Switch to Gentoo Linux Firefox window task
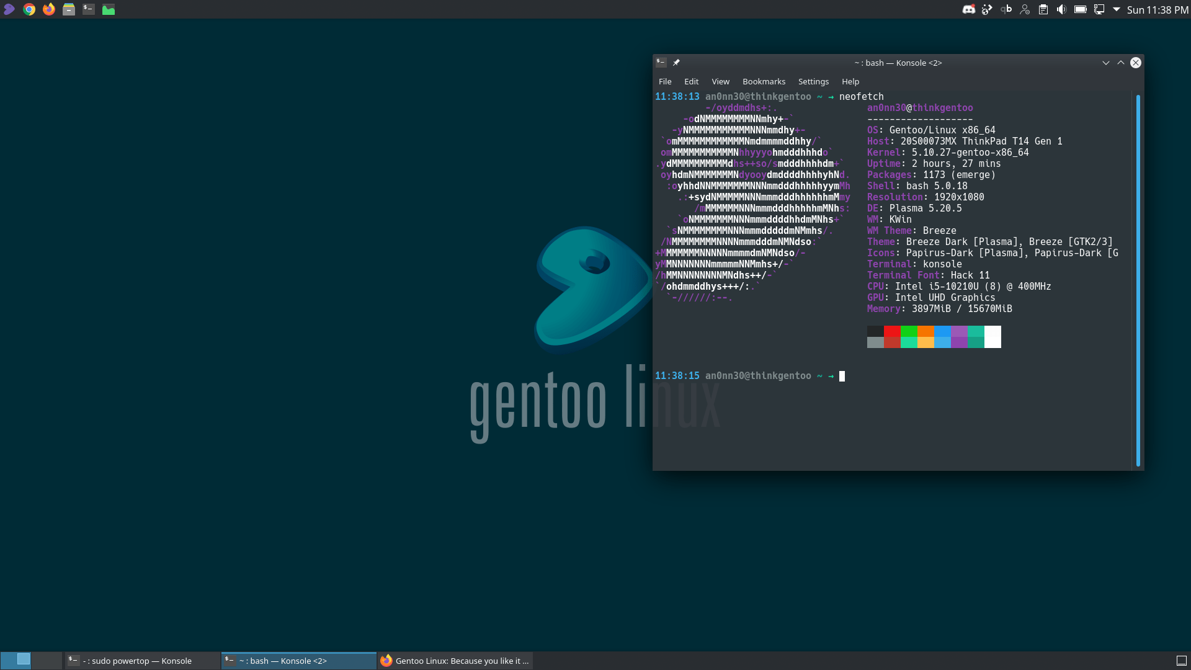This screenshot has height=670, width=1191. tap(455, 661)
